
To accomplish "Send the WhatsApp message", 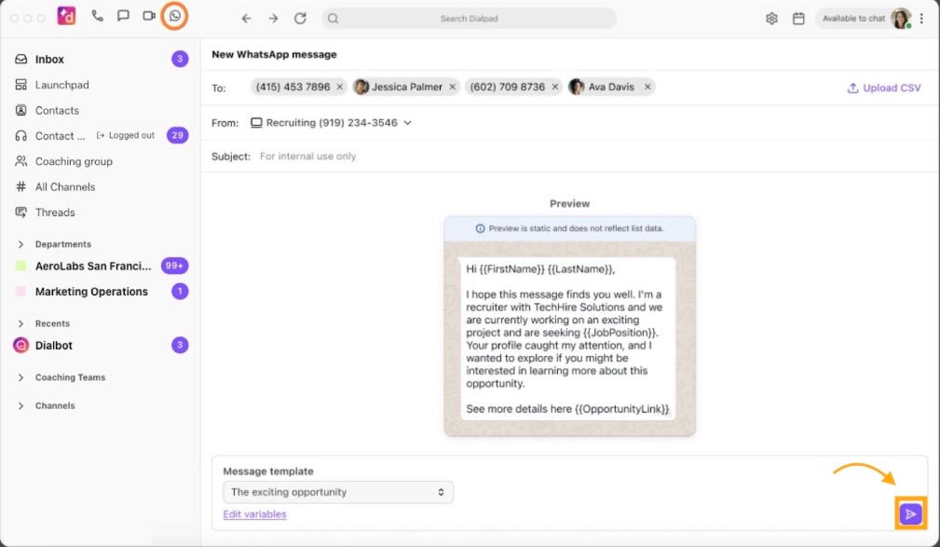I will [910, 514].
